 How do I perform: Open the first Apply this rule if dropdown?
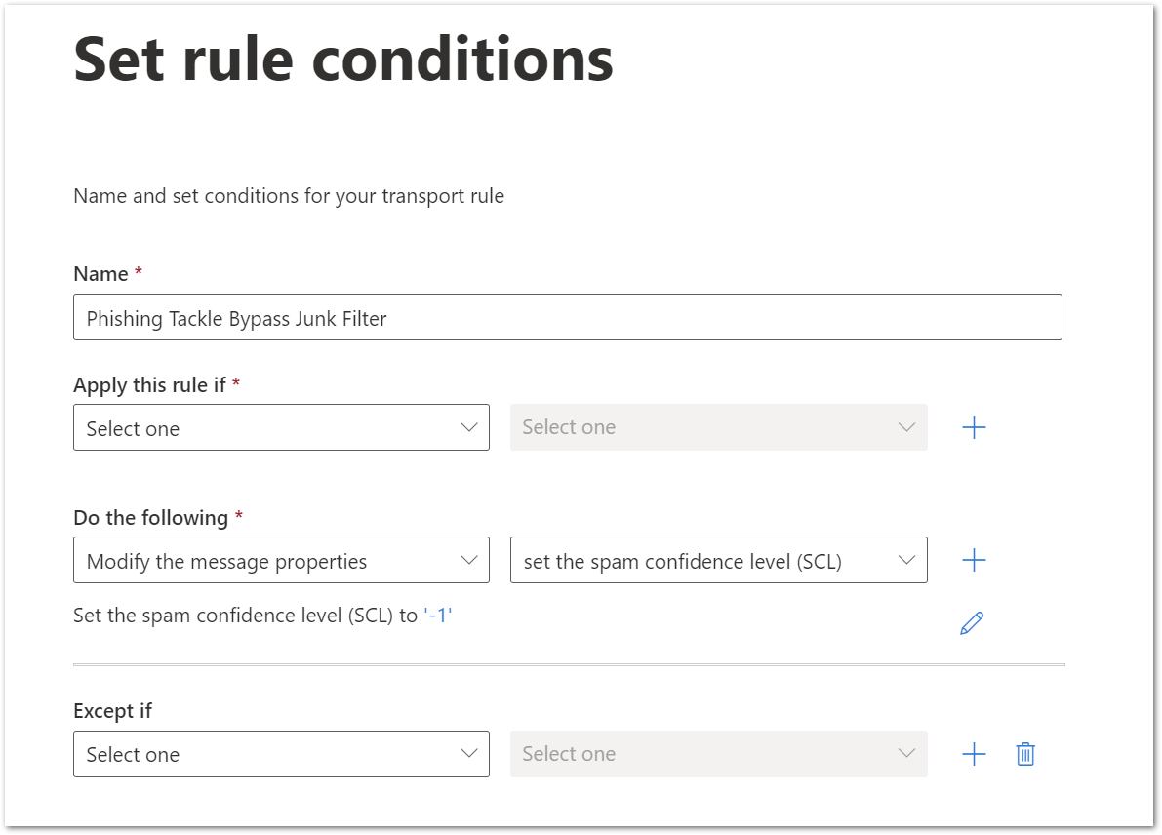tap(282, 427)
